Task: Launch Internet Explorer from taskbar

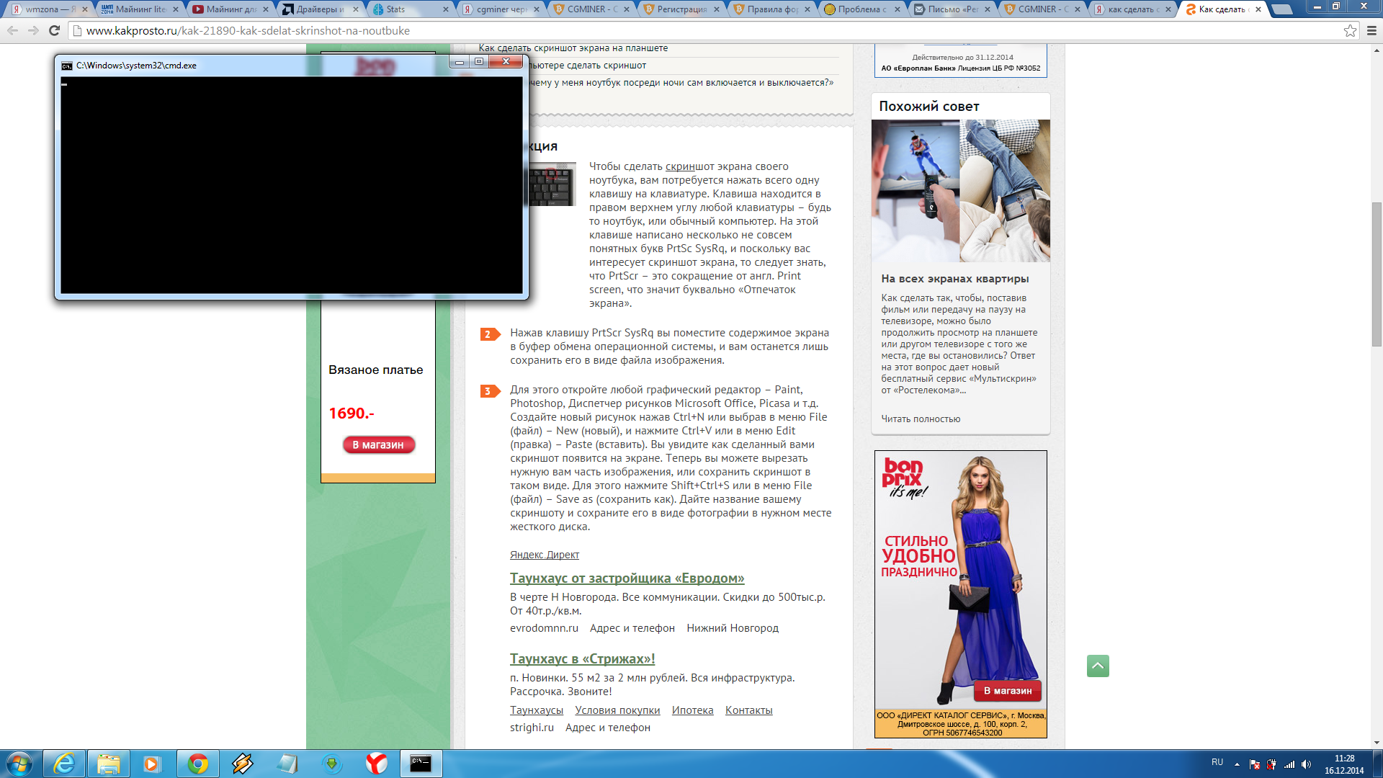Action: coord(64,764)
